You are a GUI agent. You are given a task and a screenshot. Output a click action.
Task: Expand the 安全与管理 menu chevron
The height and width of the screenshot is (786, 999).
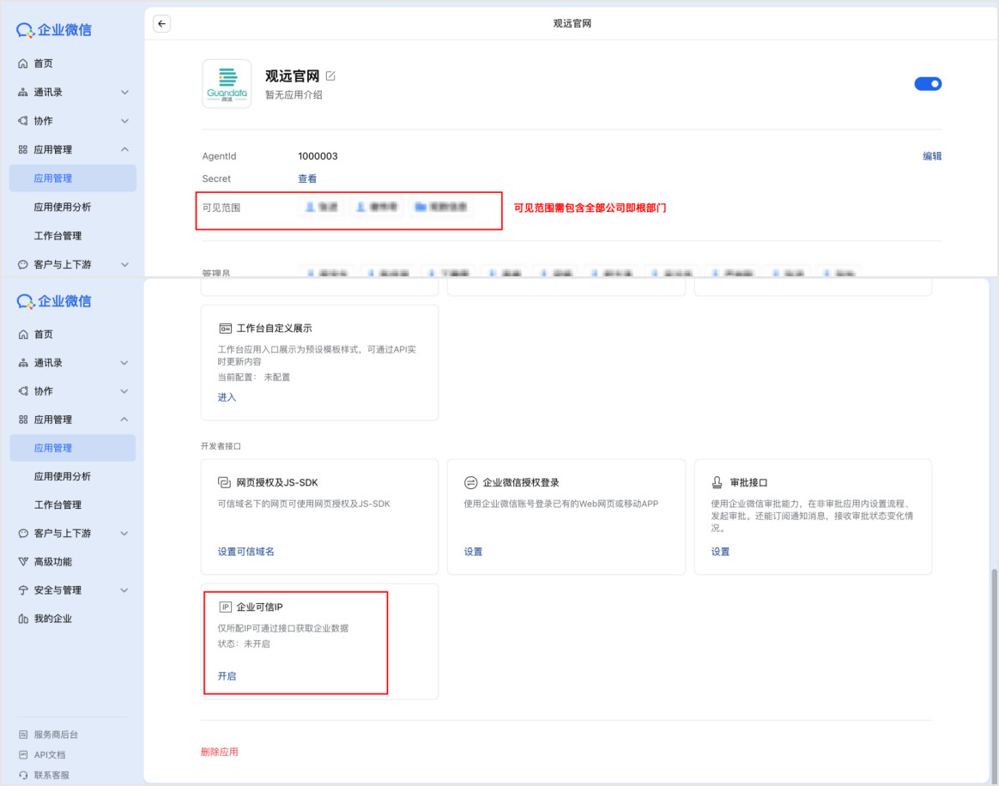coord(124,590)
